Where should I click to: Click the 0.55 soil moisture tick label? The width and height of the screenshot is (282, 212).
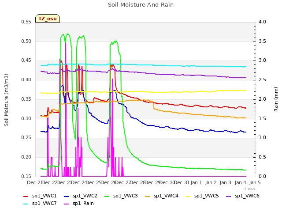point(26,22)
